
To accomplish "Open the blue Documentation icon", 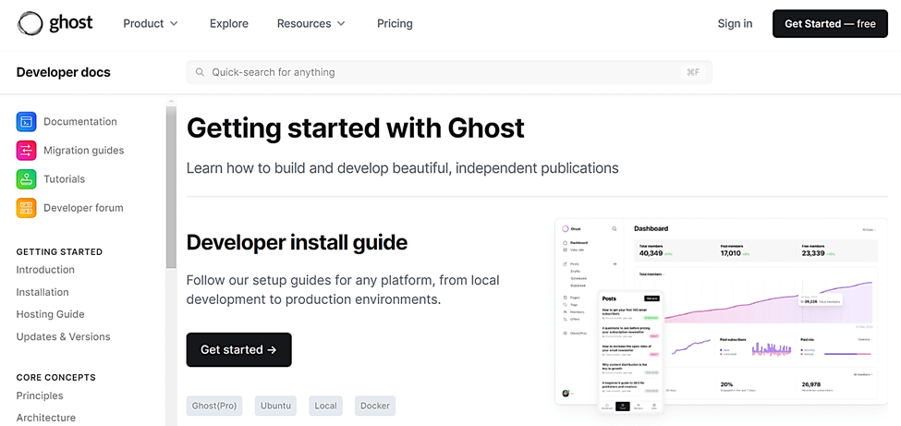I will point(26,121).
